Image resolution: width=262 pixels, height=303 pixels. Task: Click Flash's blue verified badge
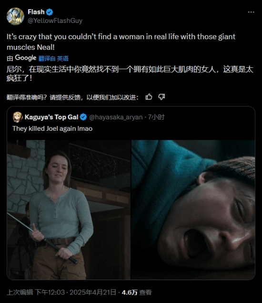(x=50, y=12)
